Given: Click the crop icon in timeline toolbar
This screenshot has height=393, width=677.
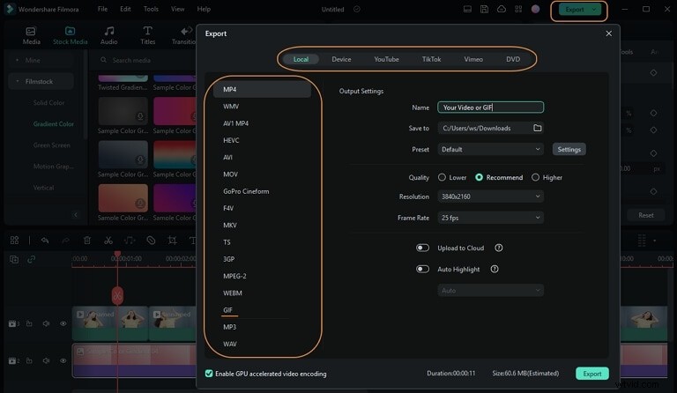Looking at the screenshot, I should (x=172, y=241).
